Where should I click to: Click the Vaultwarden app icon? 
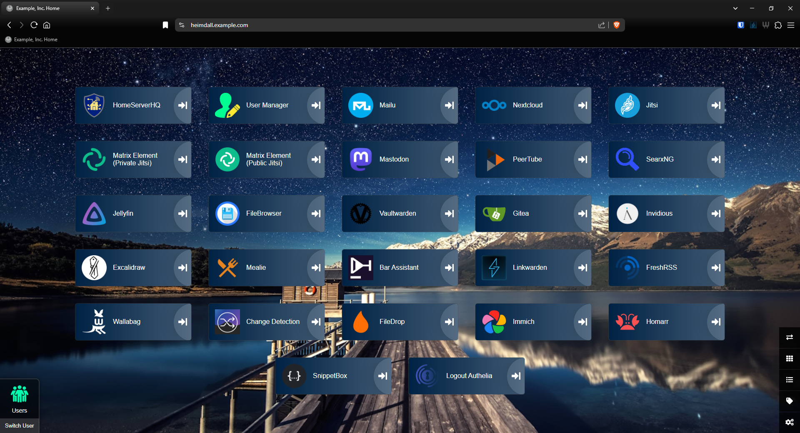pos(361,214)
